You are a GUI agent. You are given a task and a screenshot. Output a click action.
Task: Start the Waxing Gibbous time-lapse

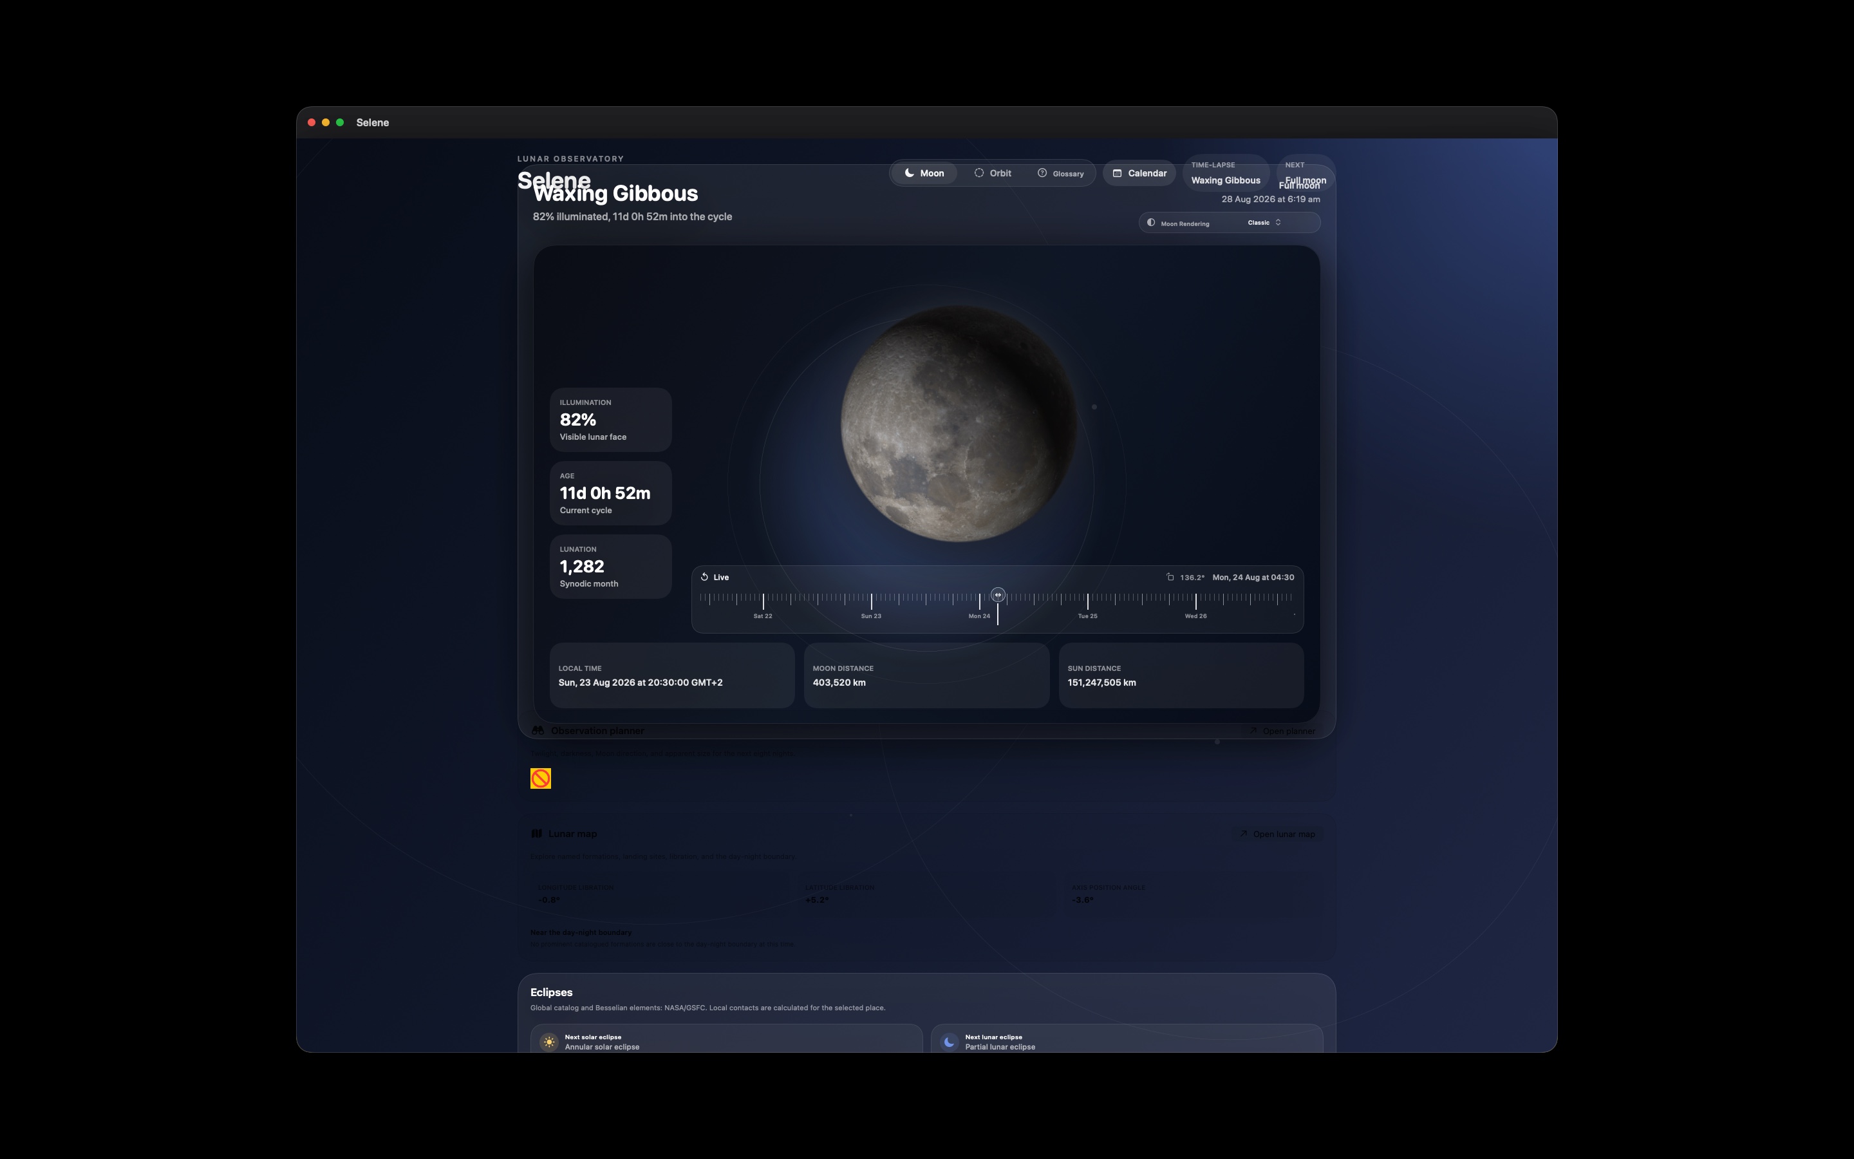1226,174
